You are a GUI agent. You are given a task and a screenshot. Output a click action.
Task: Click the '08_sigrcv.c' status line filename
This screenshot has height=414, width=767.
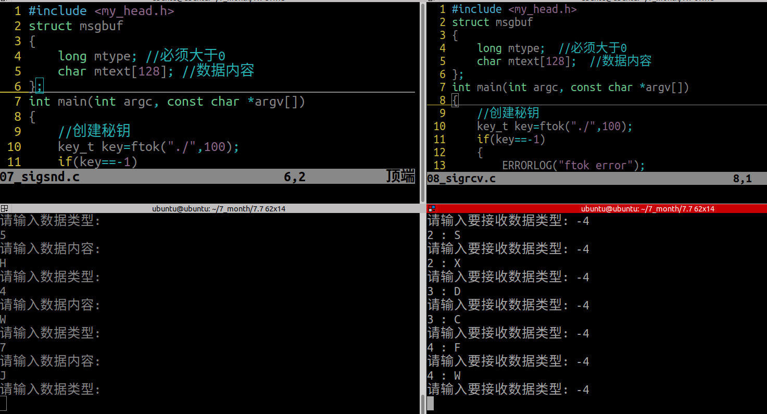point(461,179)
